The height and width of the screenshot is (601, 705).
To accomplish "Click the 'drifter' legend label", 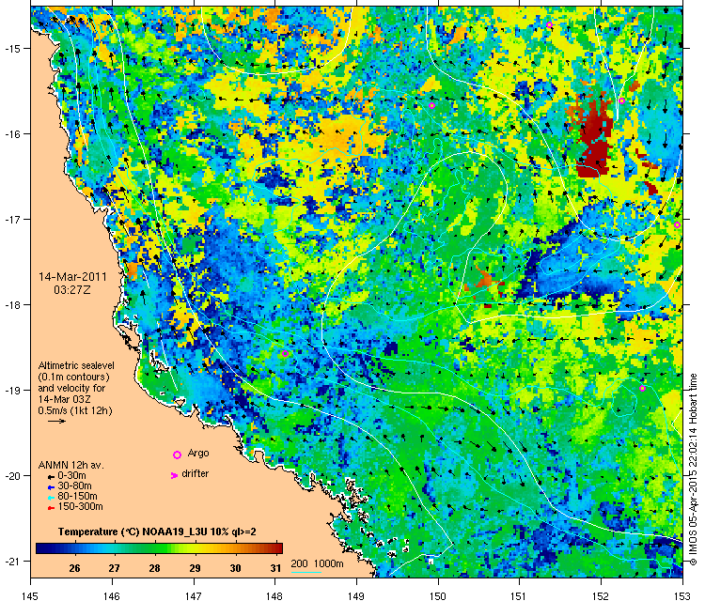I will [196, 473].
